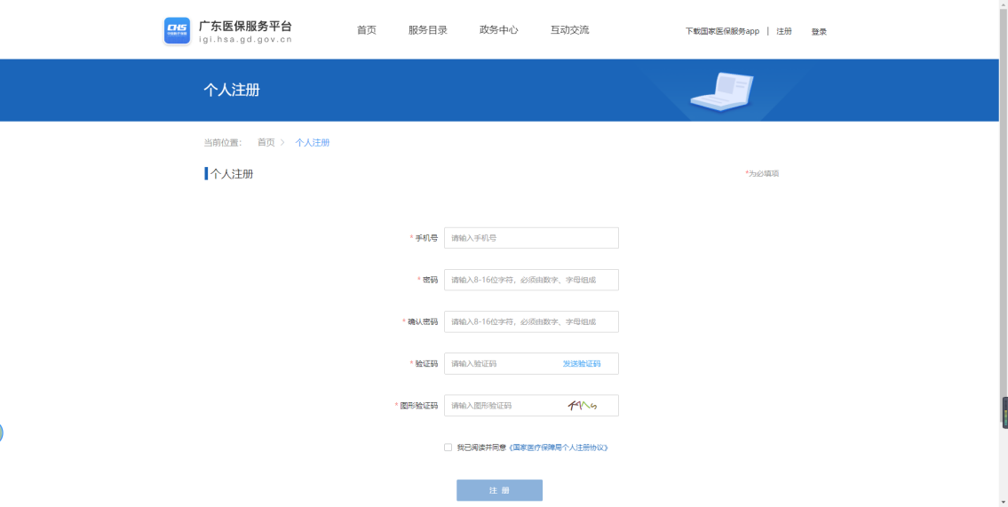Select 互动交流 in the top navigation

click(x=569, y=30)
